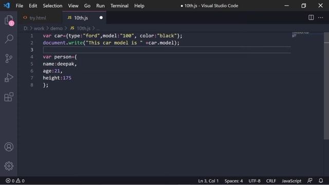Screen dimensions: 329x185
Task: Change indentation via Spaces: 4
Action: tap(233, 180)
